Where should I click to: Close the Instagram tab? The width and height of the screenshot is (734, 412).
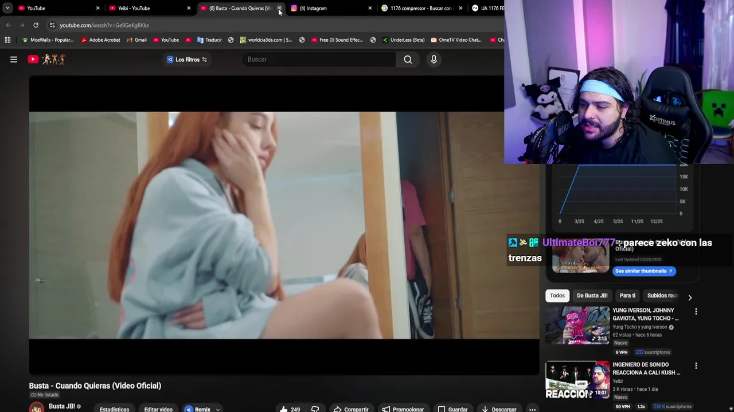pyautogui.click(x=370, y=8)
